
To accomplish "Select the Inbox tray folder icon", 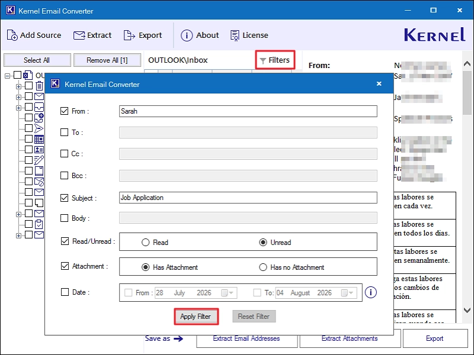I will (x=39, y=107).
